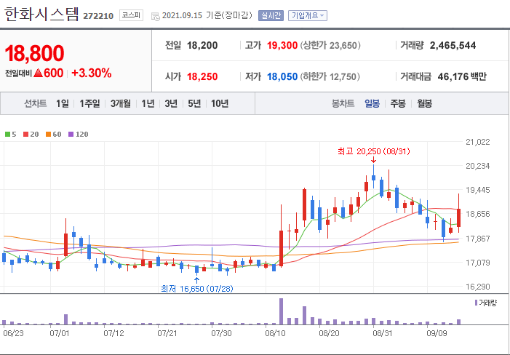Viewport: 510px width, 355px height.
Task: Click the 고가 value 19,300
Action: (282, 46)
